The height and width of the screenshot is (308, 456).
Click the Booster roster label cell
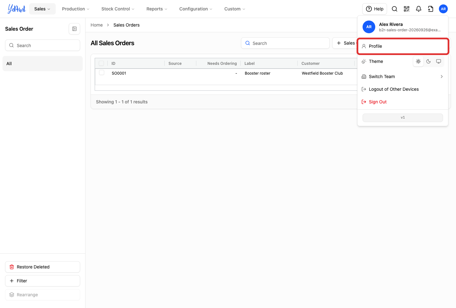[257, 73]
